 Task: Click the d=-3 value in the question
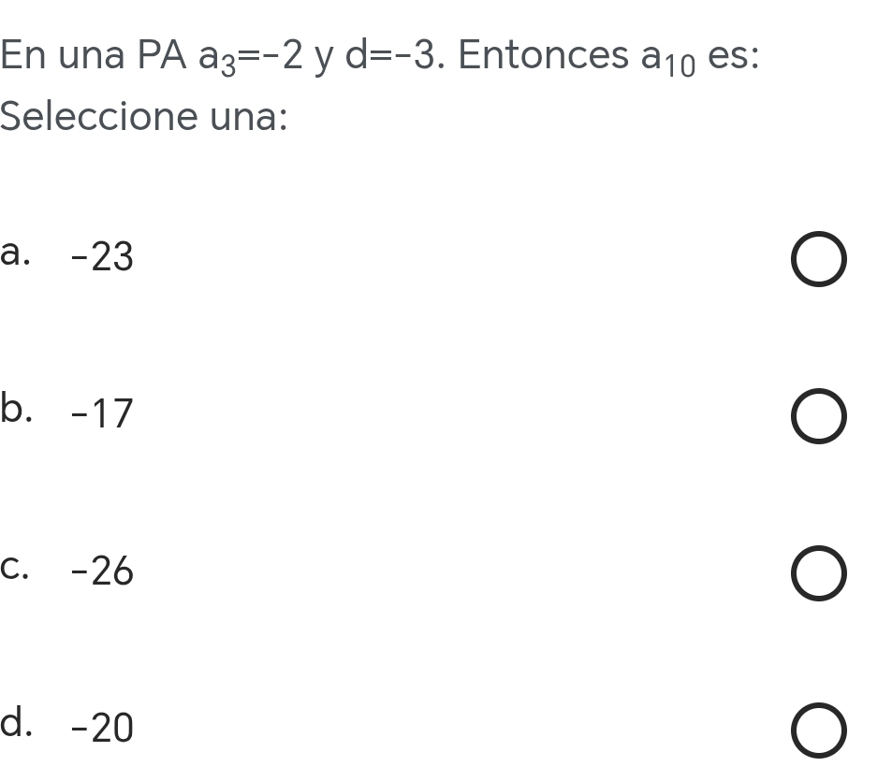click(x=391, y=56)
